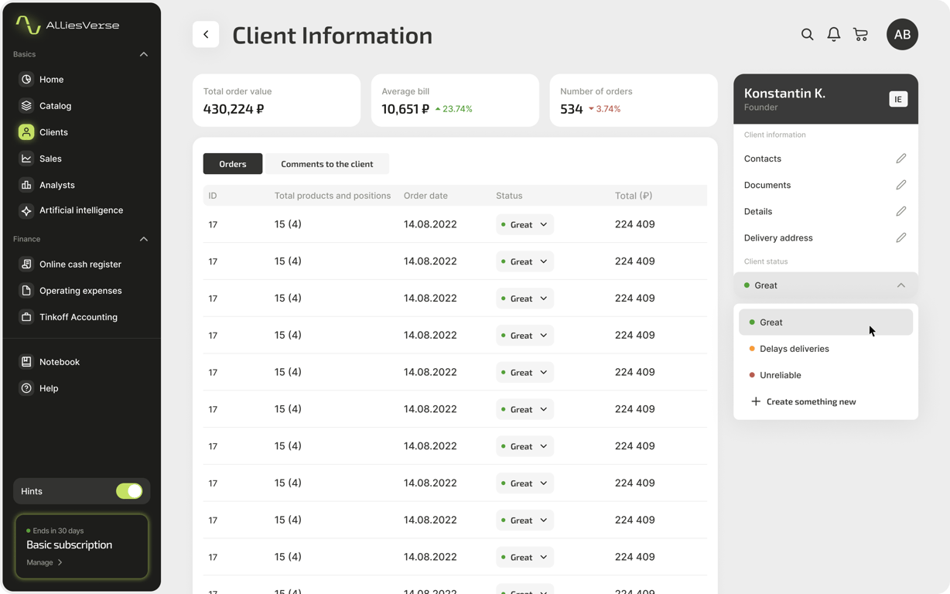Click the plus icon for new status
The width and height of the screenshot is (950, 594).
[x=756, y=401]
